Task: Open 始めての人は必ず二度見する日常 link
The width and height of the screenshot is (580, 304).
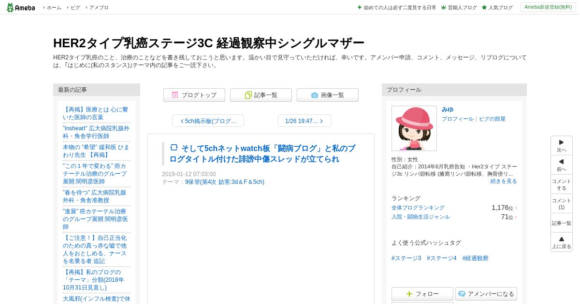Action: click(x=400, y=8)
